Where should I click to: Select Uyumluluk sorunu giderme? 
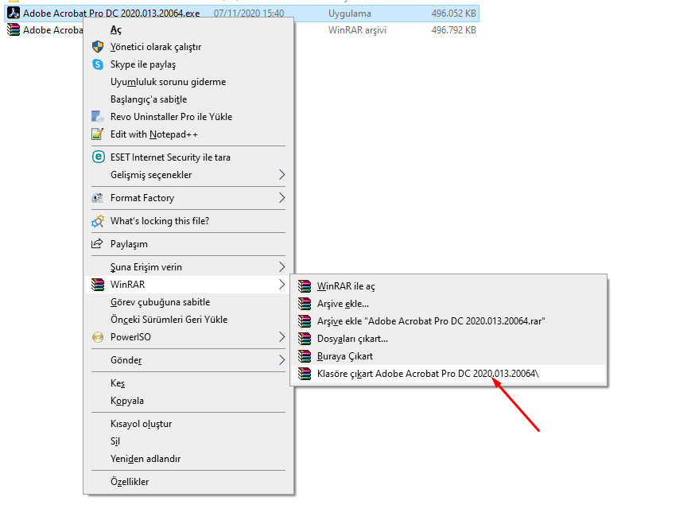pos(188,82)
